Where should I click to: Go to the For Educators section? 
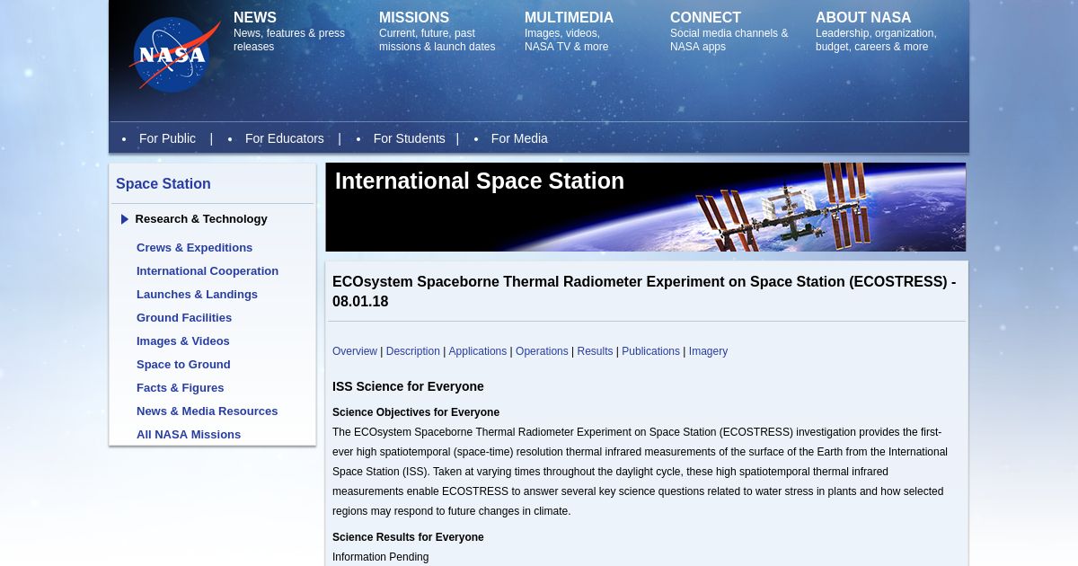[x=285, y=138]
